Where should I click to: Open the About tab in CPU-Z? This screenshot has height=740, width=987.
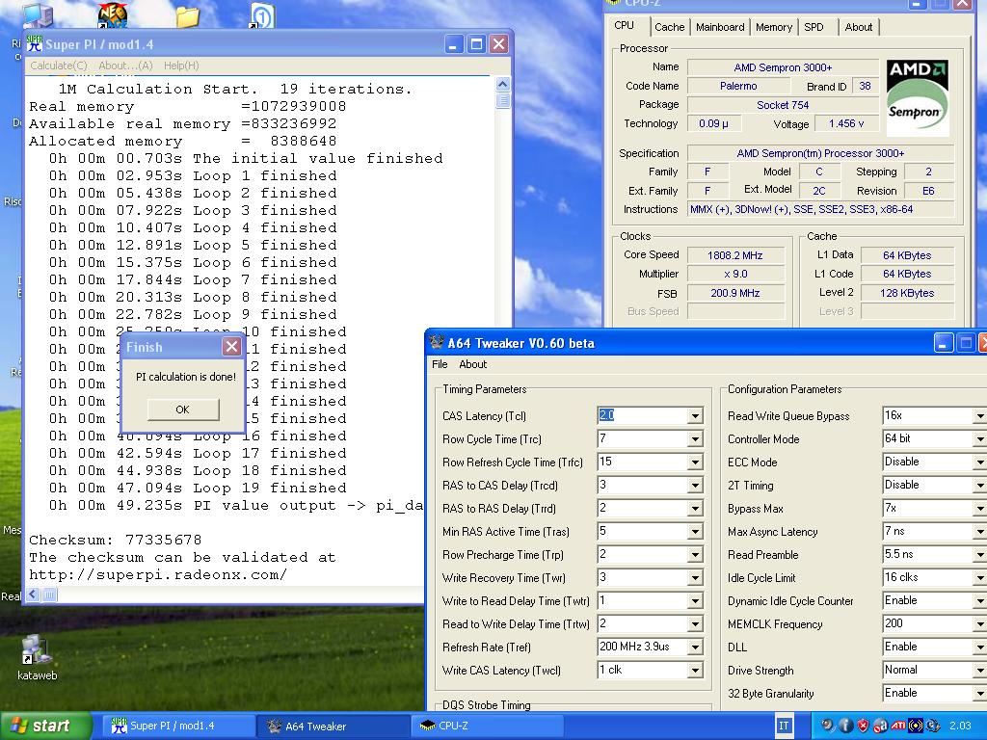tap(859, 27)
